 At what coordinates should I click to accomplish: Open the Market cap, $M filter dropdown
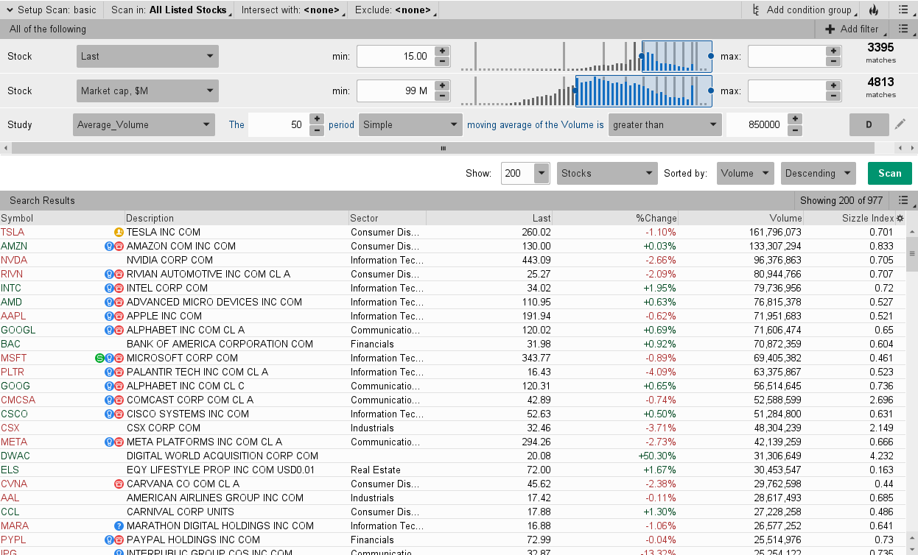[147, 91]
